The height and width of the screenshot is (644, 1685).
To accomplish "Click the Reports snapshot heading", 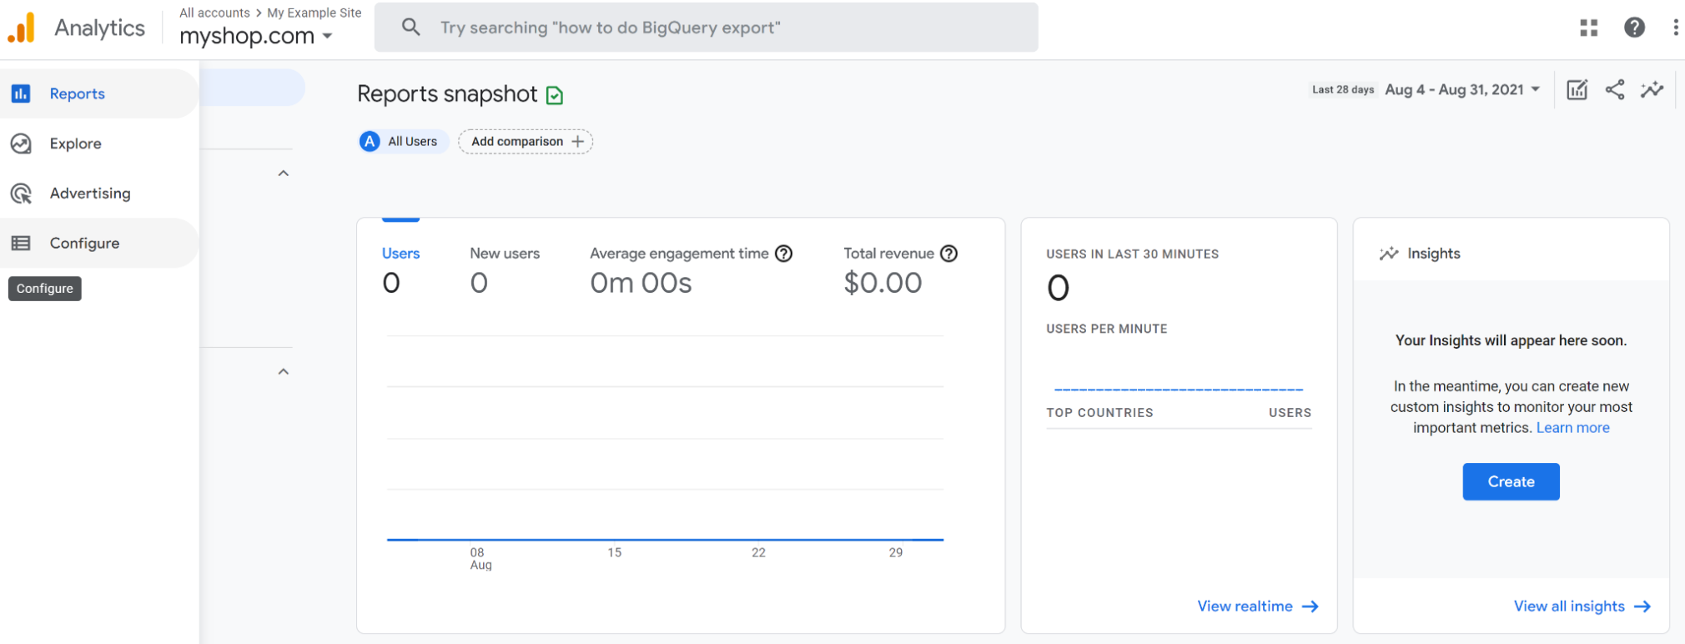I will 447,94.
